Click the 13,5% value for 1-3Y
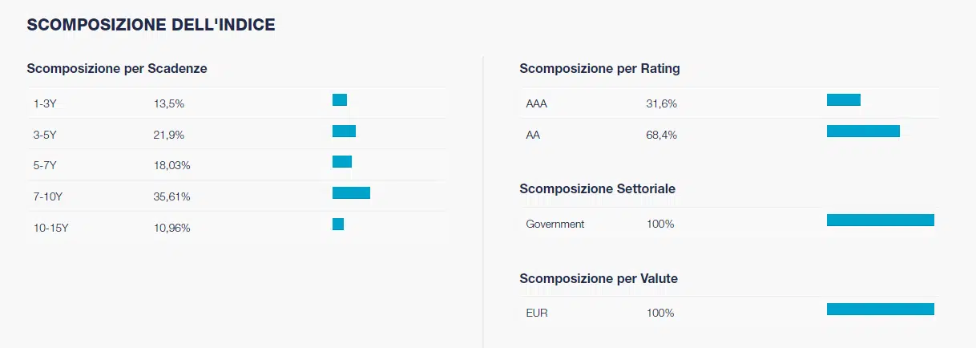This screenshot has height=348, width=976. [x=168, y=103]
